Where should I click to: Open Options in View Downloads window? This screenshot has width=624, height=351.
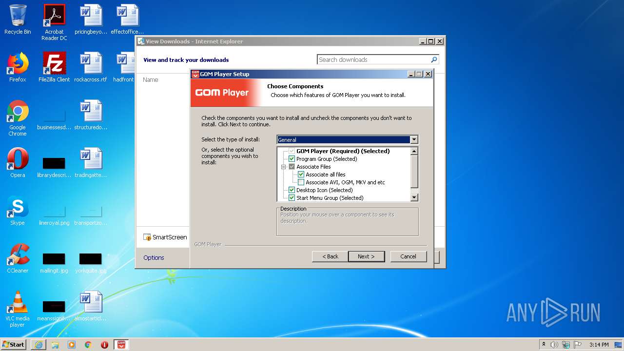click(x=154, y=258)
